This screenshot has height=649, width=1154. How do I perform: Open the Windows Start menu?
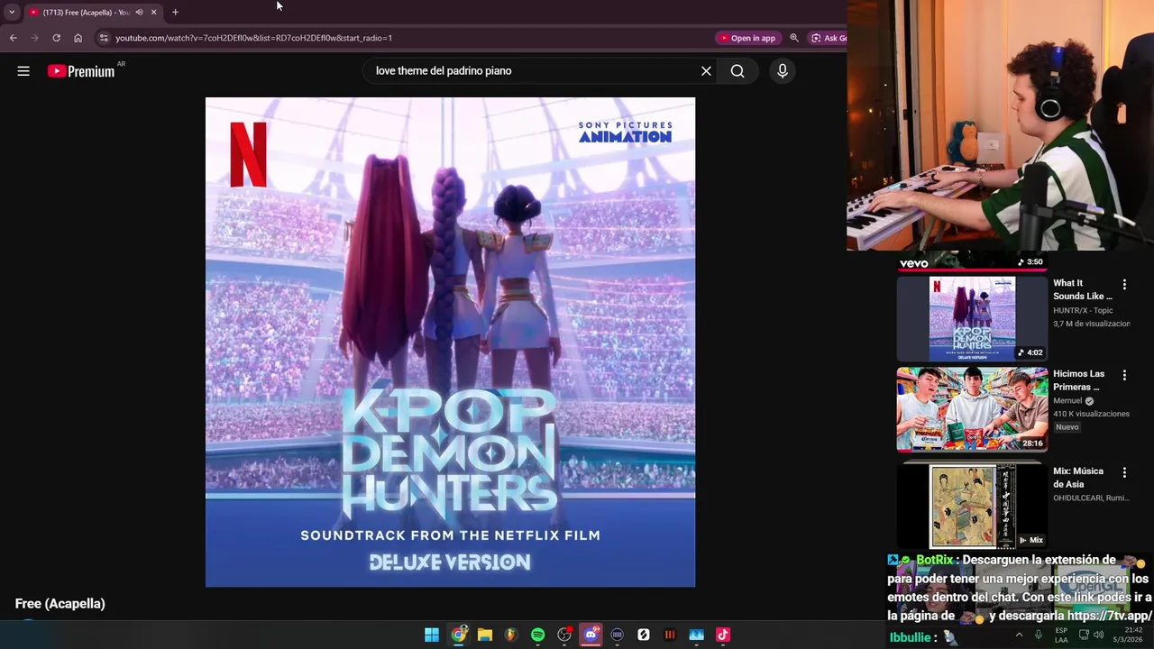(432, 635)
